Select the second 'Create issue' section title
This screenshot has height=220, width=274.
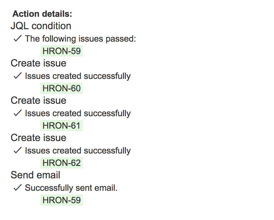pyautogui.click(x=39, y=100)
